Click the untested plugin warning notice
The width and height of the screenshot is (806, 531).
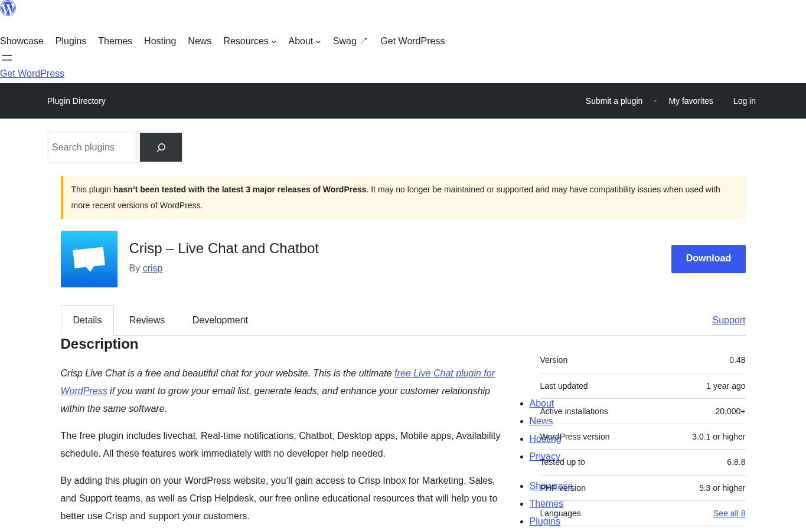tap(403, 198)
